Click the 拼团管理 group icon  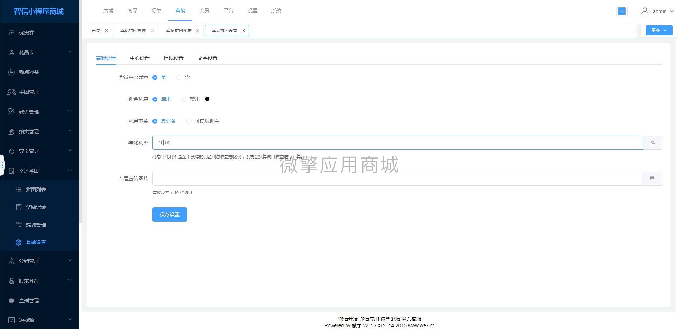click(x=12, y=92)
